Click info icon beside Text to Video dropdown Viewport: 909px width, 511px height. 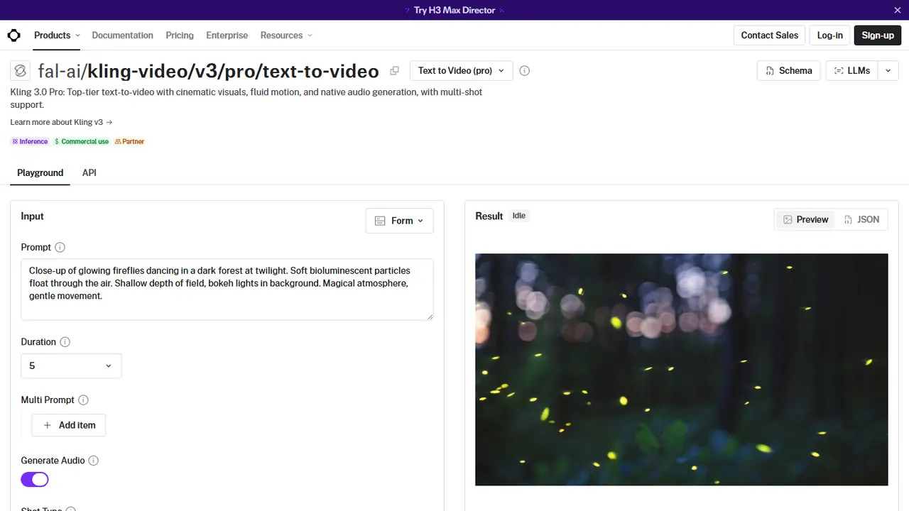pos(525,71)
